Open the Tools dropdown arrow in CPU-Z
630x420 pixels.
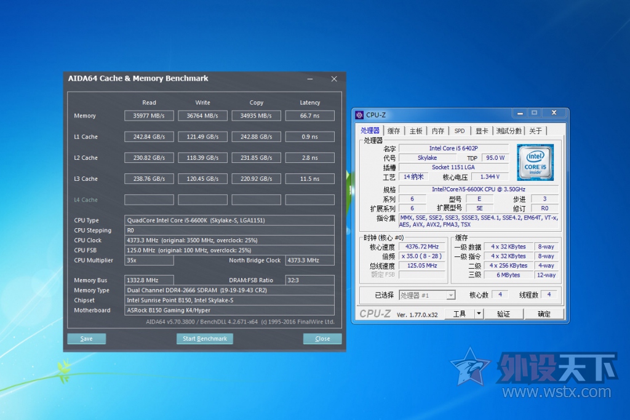[479, 314]
